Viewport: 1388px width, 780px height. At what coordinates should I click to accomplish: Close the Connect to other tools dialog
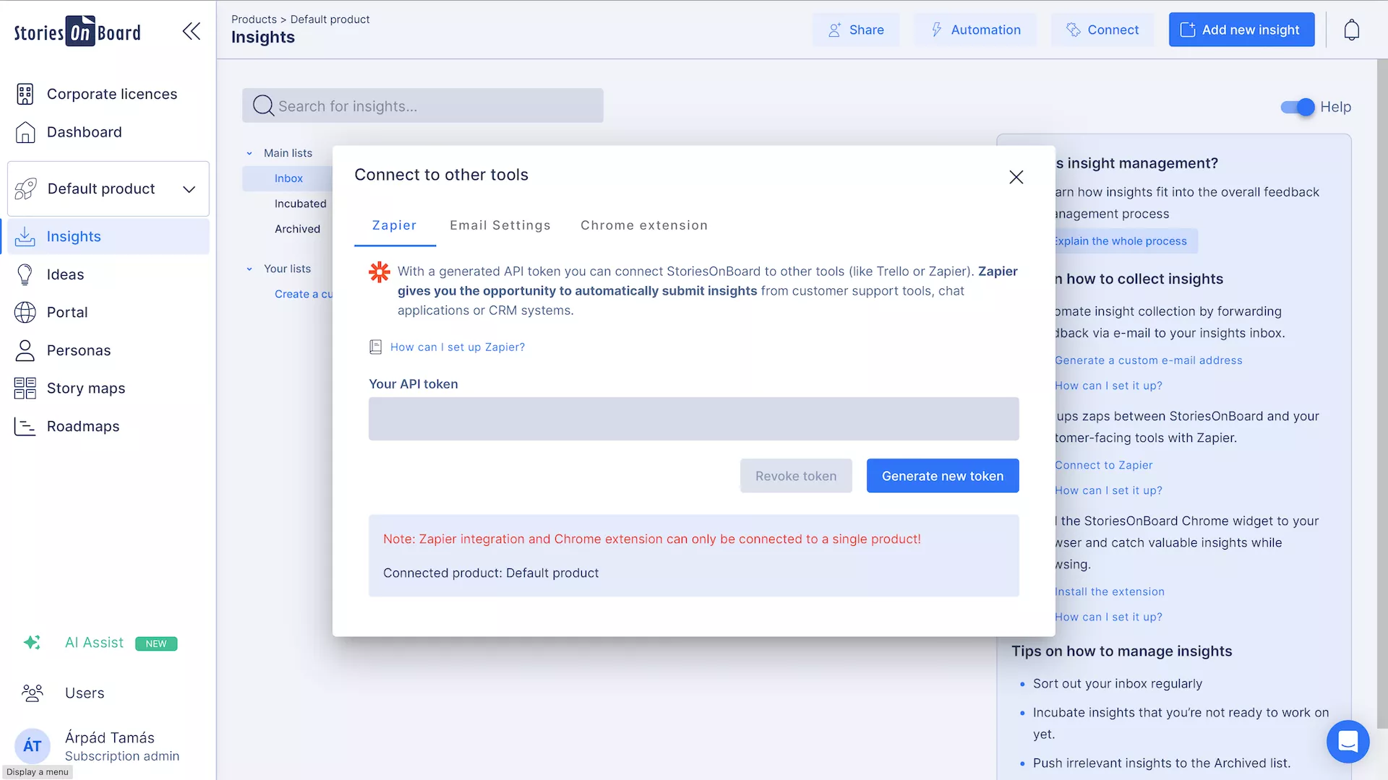click(x=1016, y=177)
